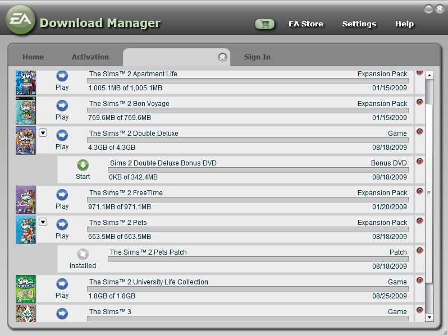Click The Sims 3 box art

[x=26, y=313]
